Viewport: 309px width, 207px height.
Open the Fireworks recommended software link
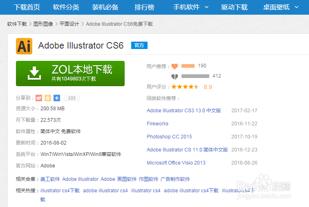pyautogui.click(x=157, y=124)
